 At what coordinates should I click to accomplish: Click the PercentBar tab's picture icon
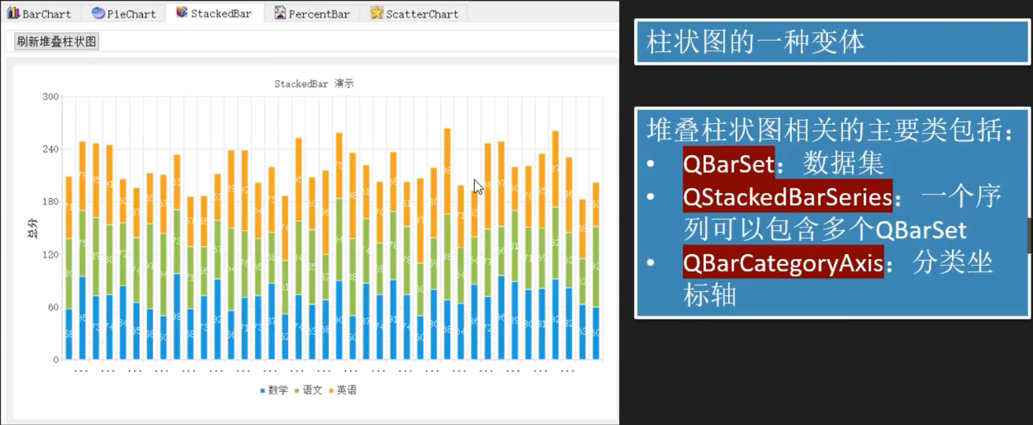coord(279,13)
